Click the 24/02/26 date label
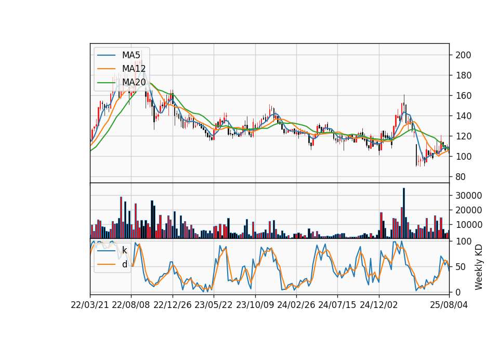 click(296, 305)
